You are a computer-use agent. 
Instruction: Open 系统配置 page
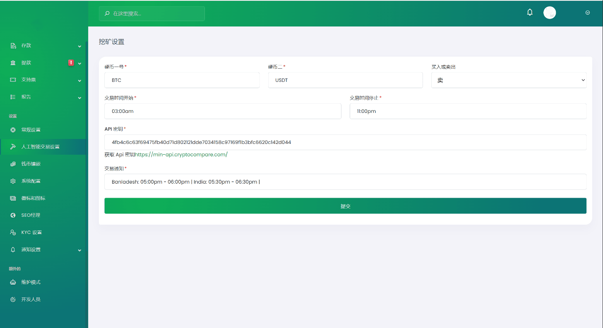pos(44,181)
